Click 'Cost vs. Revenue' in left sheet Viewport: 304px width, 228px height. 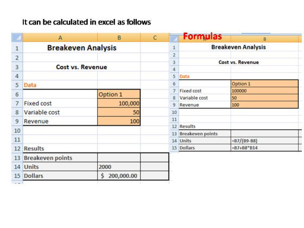pyautogui.click(x=81, y=67)
